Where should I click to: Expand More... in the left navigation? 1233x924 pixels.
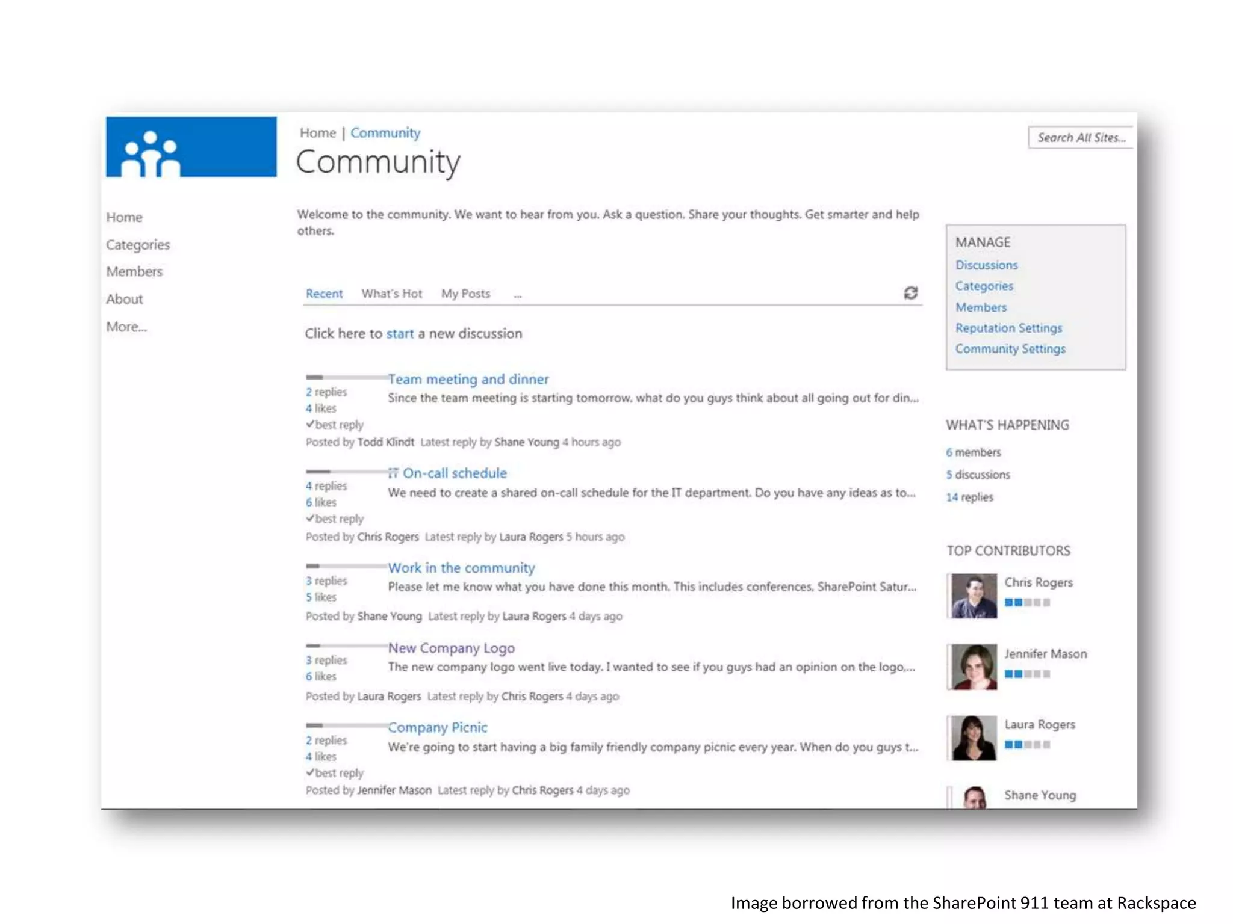click(126, 327)
